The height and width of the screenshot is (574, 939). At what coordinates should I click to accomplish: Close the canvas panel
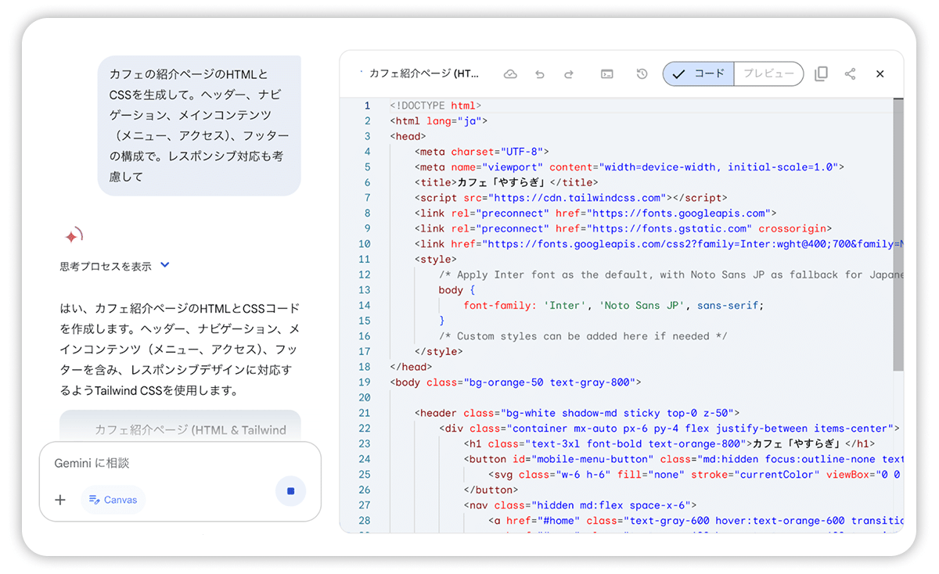click(880, 74)
